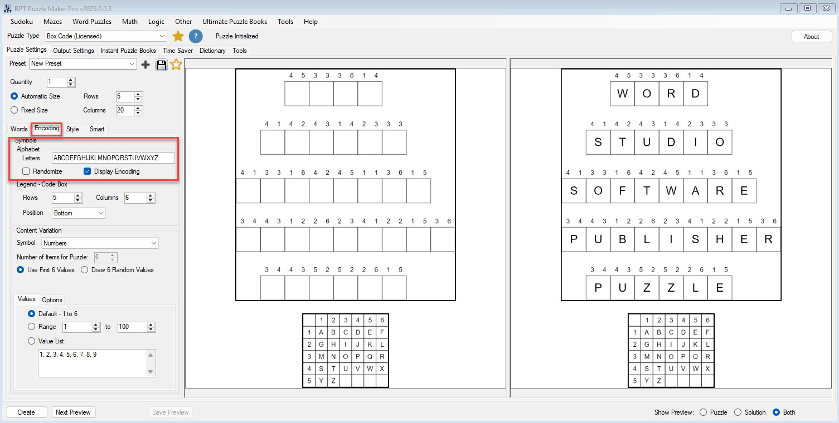Increase the Quantity spinner value
Viewport: 839px width, 423px height.
[71, 80]
